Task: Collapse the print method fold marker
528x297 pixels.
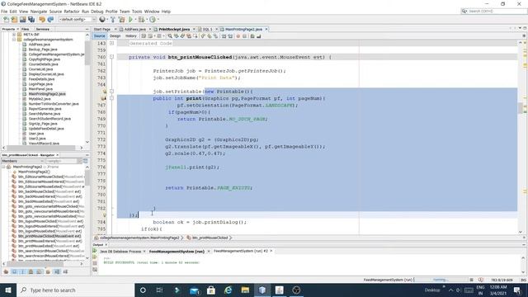Action: click(x=112, y=98)
